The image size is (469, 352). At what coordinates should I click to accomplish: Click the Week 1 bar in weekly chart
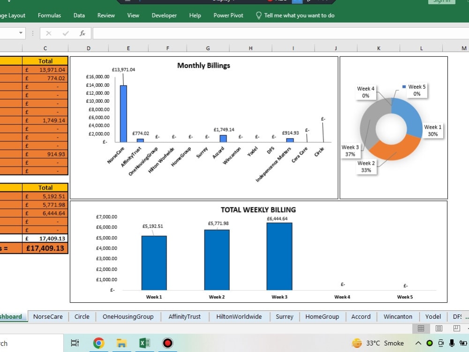click(154, 263)
